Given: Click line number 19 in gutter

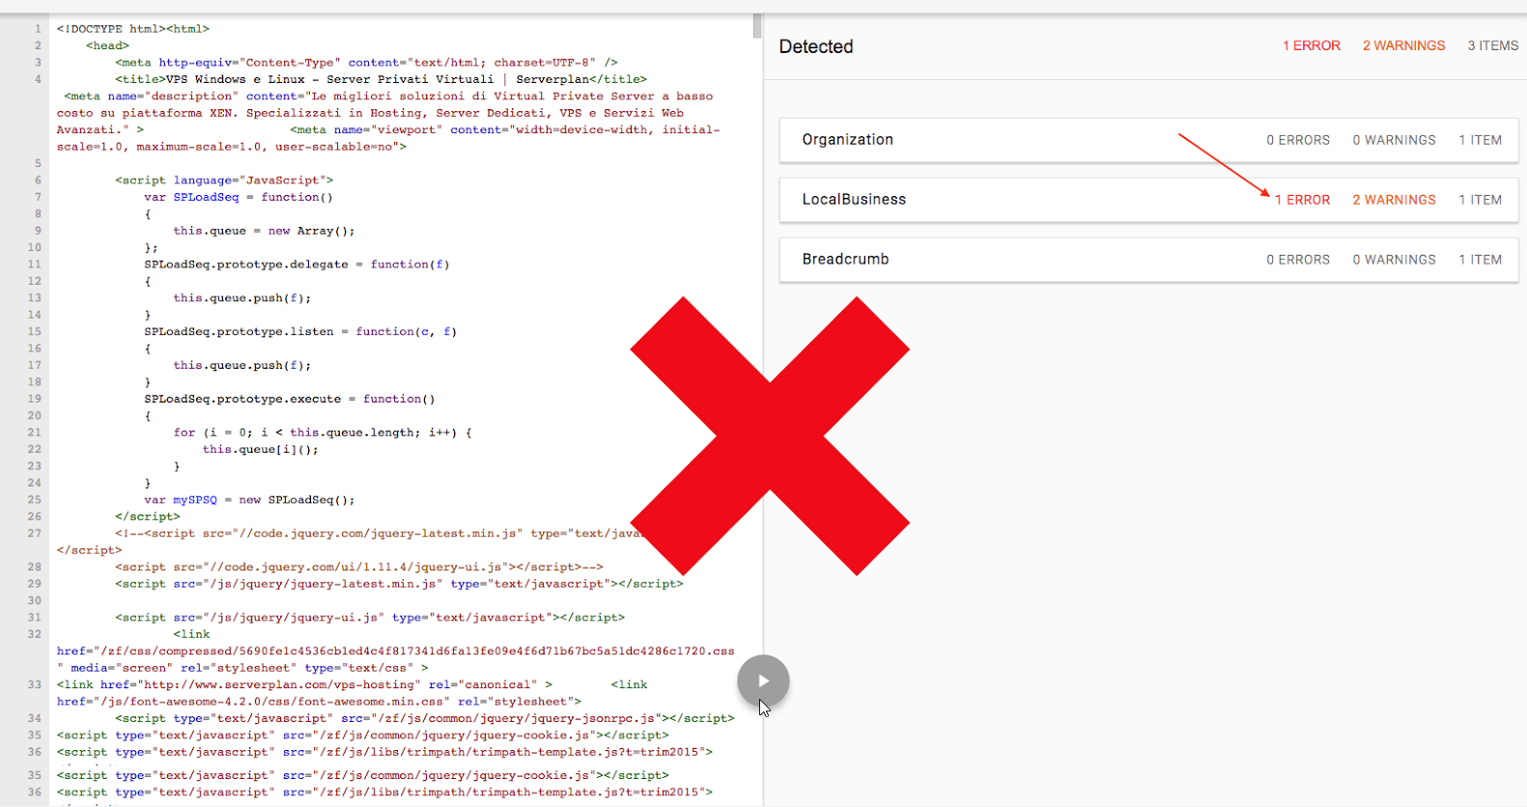Looking at the screenshot, I should 34,399.
